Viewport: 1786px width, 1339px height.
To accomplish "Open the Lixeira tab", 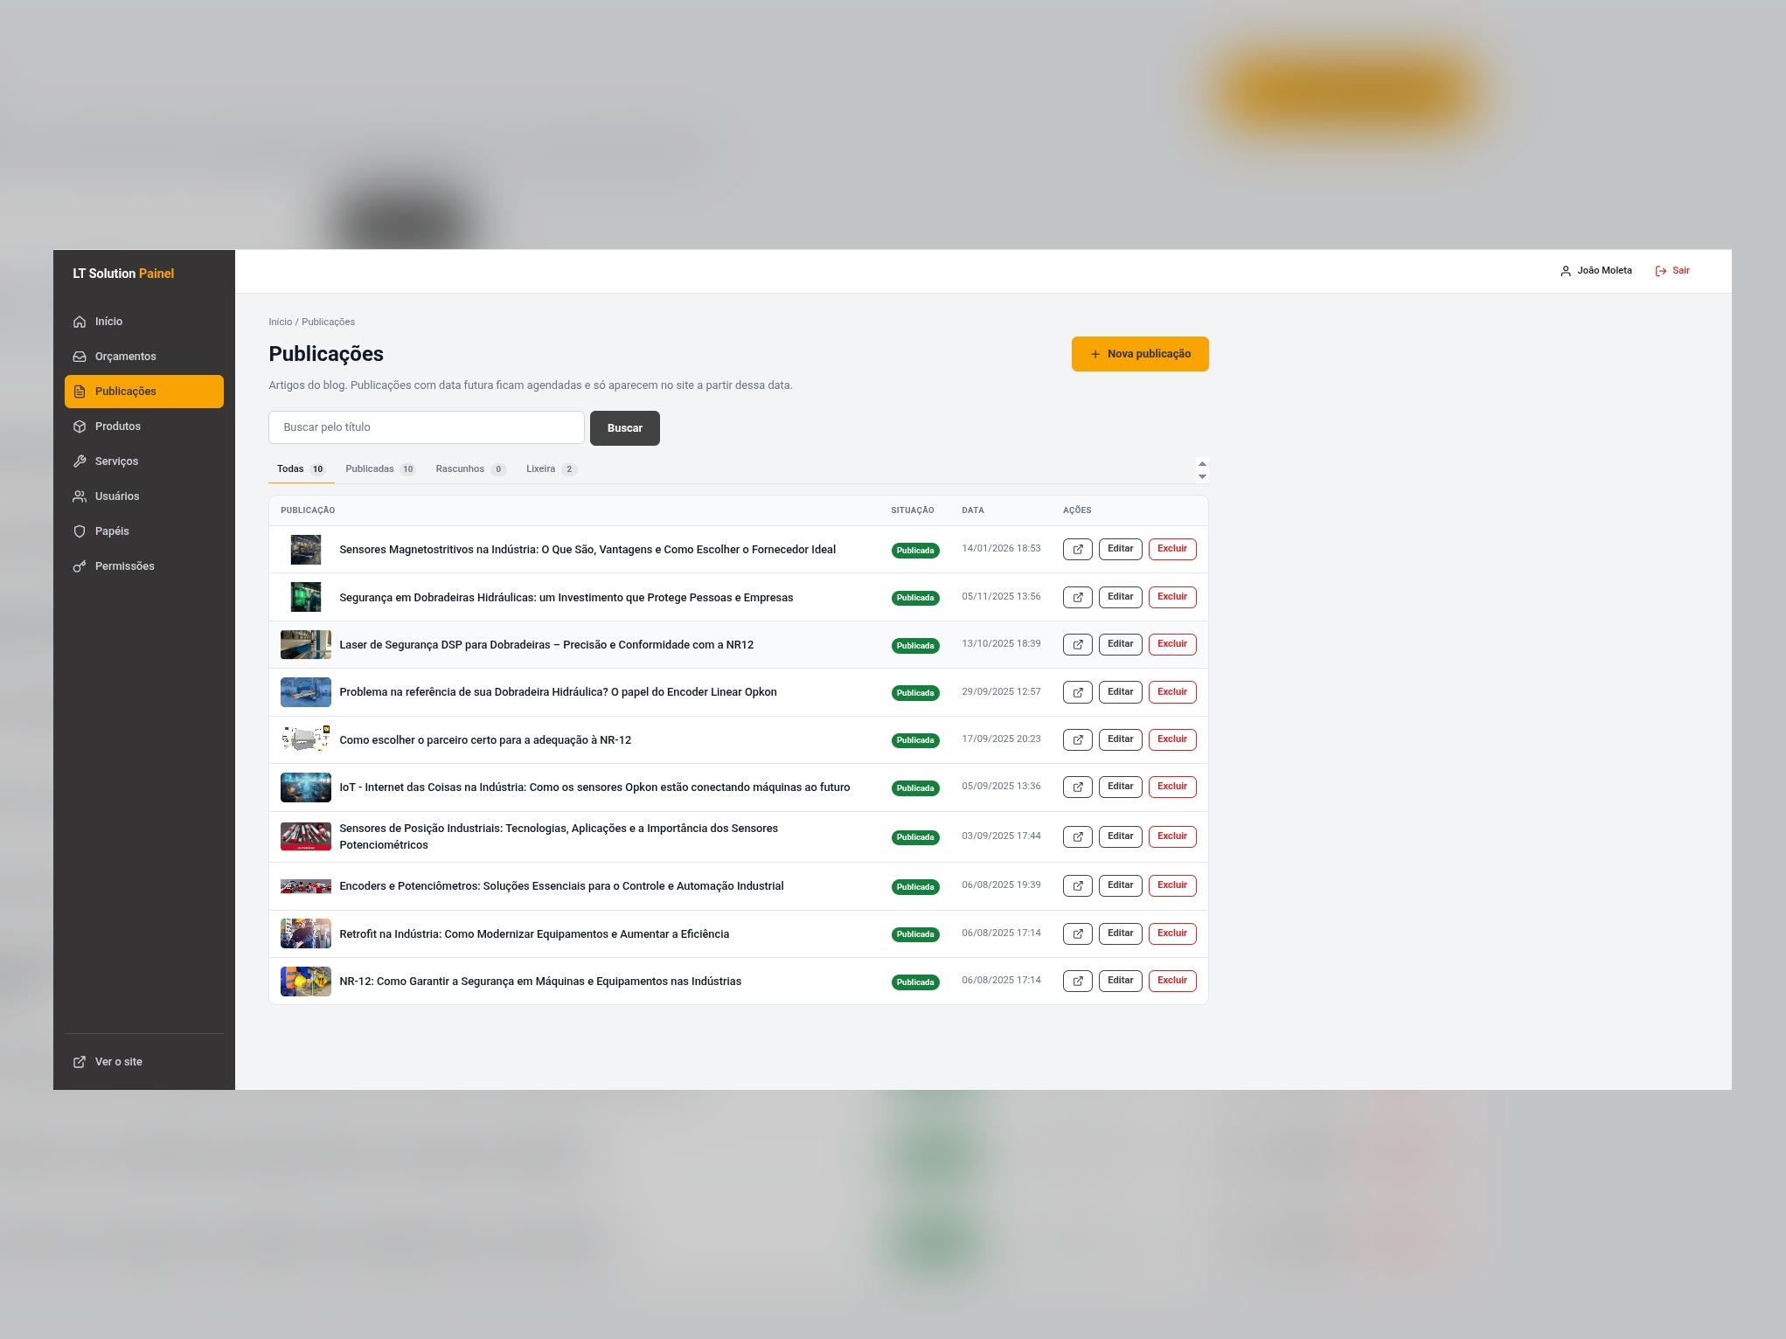I will tap(551, 469).
